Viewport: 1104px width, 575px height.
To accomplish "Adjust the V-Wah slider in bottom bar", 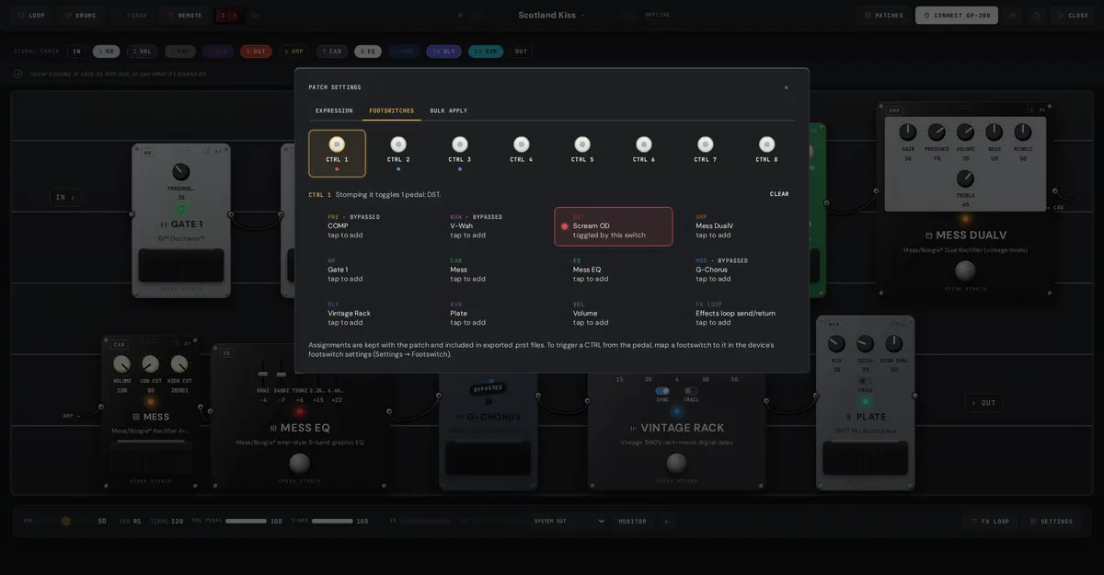I will (332, 522).
